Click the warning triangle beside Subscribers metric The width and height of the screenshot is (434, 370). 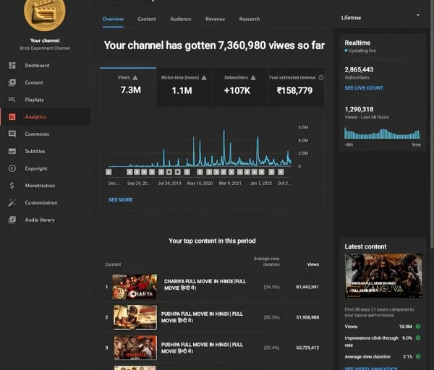(253, 77)
